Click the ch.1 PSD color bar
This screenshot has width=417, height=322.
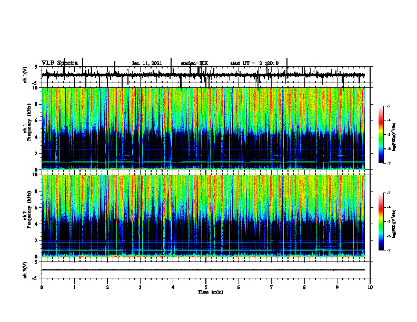[x=381, y=135]
